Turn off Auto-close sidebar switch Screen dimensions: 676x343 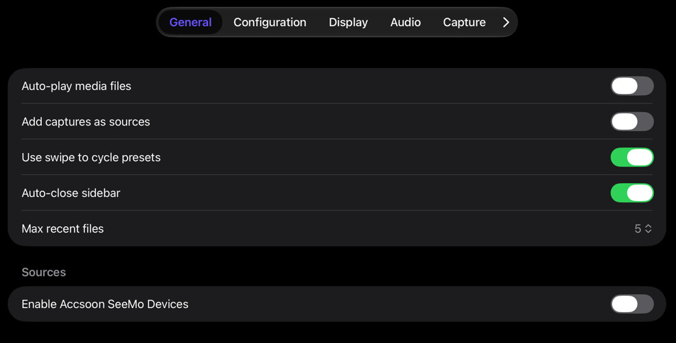tap(632, 193)
